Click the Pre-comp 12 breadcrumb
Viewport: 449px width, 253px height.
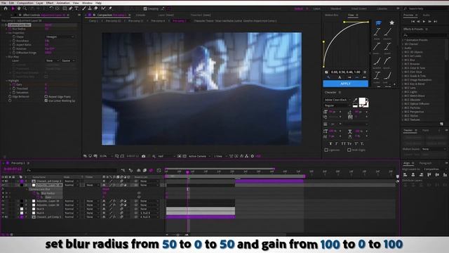click(x=113, y=21)
